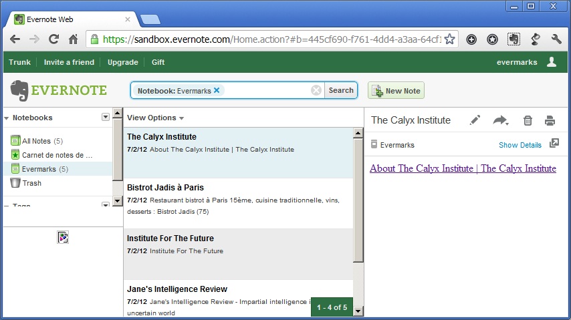The image size is (571, 320).
Task: Click the browser Back arrow
Action: click(15, 39)
